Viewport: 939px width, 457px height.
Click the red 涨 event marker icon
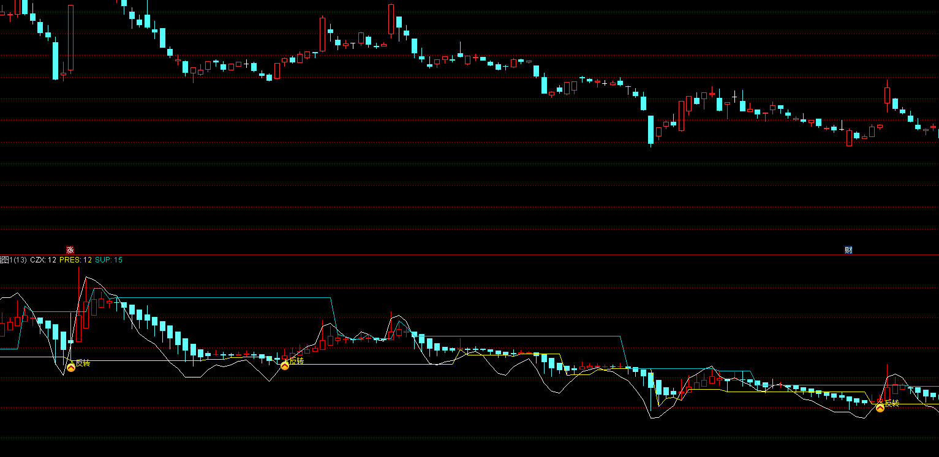click(x=70, y=250)
